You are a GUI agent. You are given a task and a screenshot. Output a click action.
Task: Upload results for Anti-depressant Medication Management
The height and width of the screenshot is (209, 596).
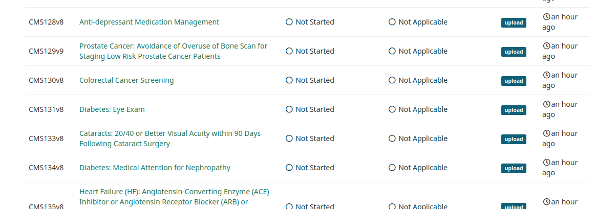[514, 23]
